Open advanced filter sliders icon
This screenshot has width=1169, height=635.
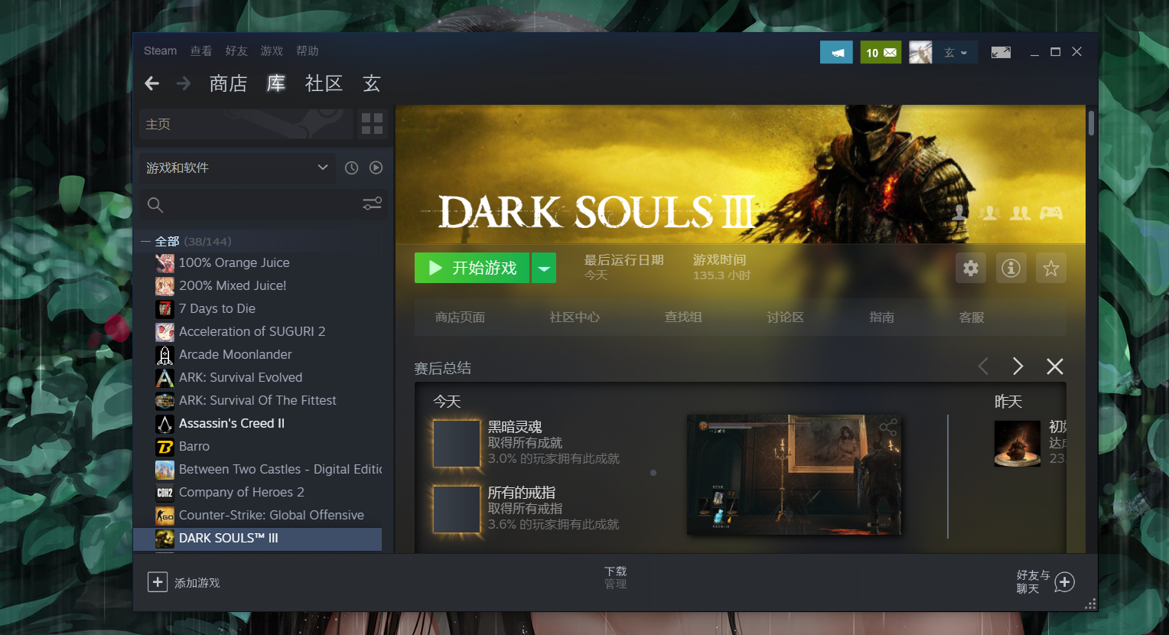pyautogui.click(x=372, y=204)
